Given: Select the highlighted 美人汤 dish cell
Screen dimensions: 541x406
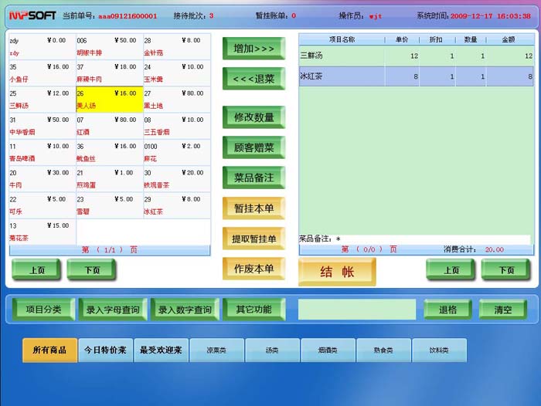Looking at the screenshot, I should [109, 100].
